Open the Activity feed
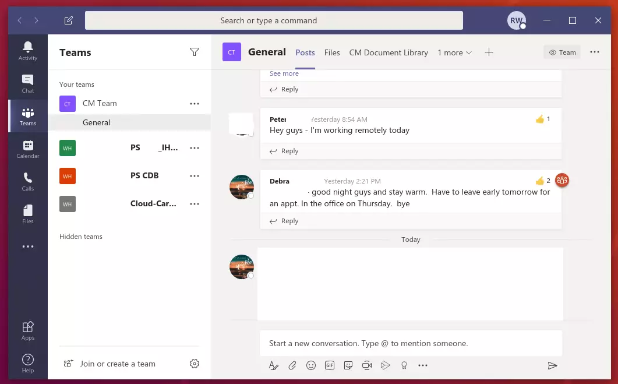 click(27, 51)
